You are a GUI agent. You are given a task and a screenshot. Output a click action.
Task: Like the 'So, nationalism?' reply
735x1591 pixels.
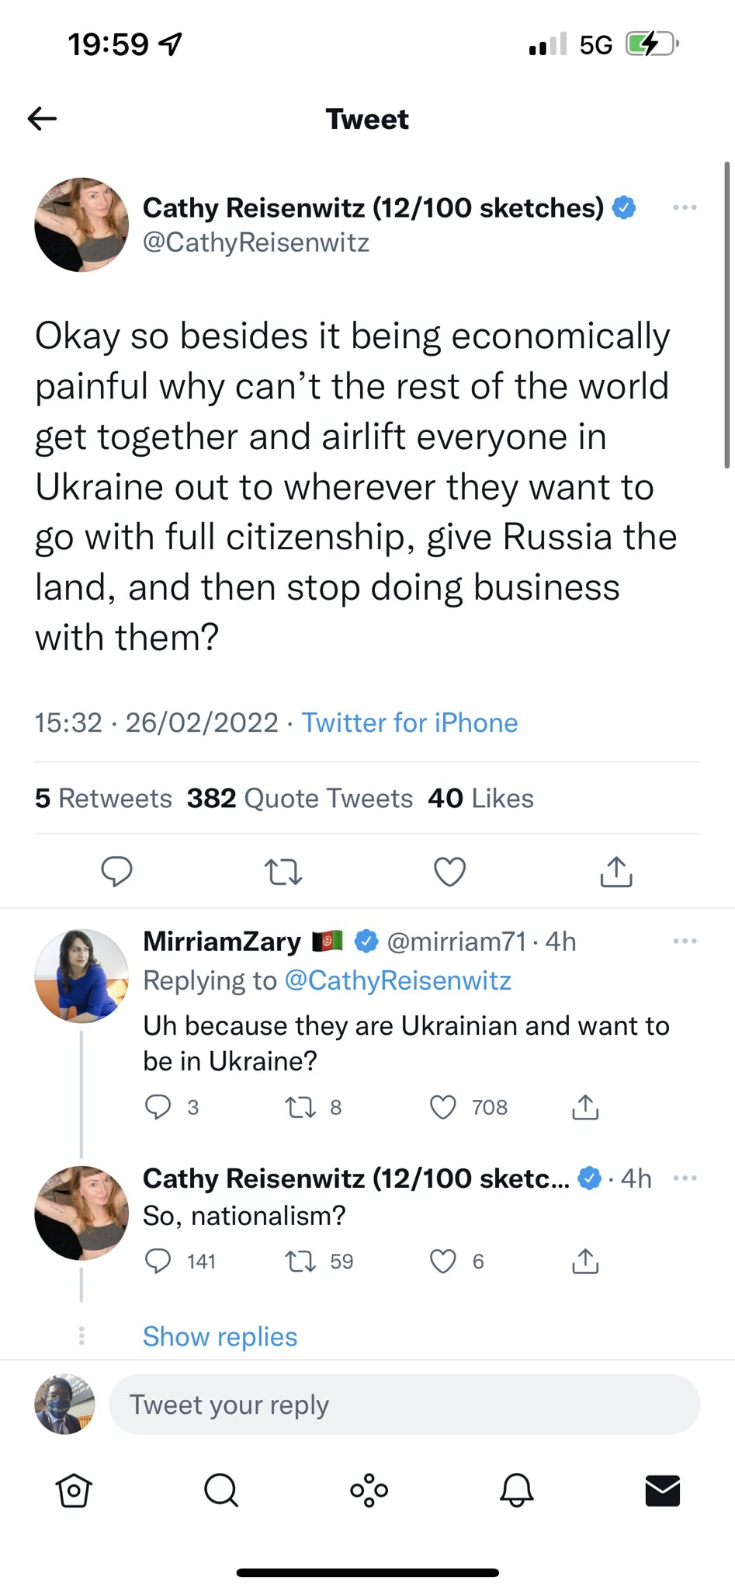point(443,1262)
